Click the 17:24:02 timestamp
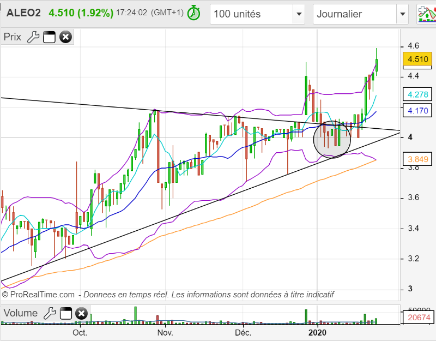The width and height of the screenshot is (436, 341). [131, 13]
